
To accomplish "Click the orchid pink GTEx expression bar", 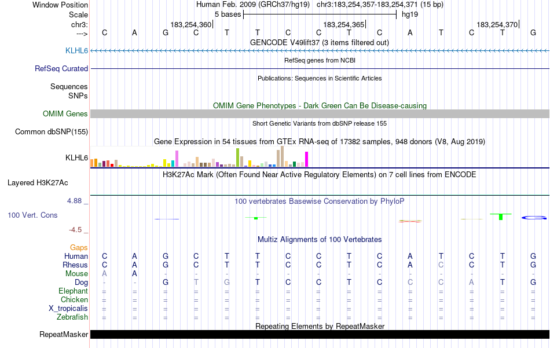I will point(177,159).
